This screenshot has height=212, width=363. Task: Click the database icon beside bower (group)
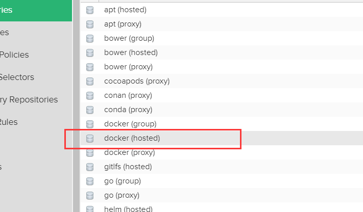(x=90, y=38)
